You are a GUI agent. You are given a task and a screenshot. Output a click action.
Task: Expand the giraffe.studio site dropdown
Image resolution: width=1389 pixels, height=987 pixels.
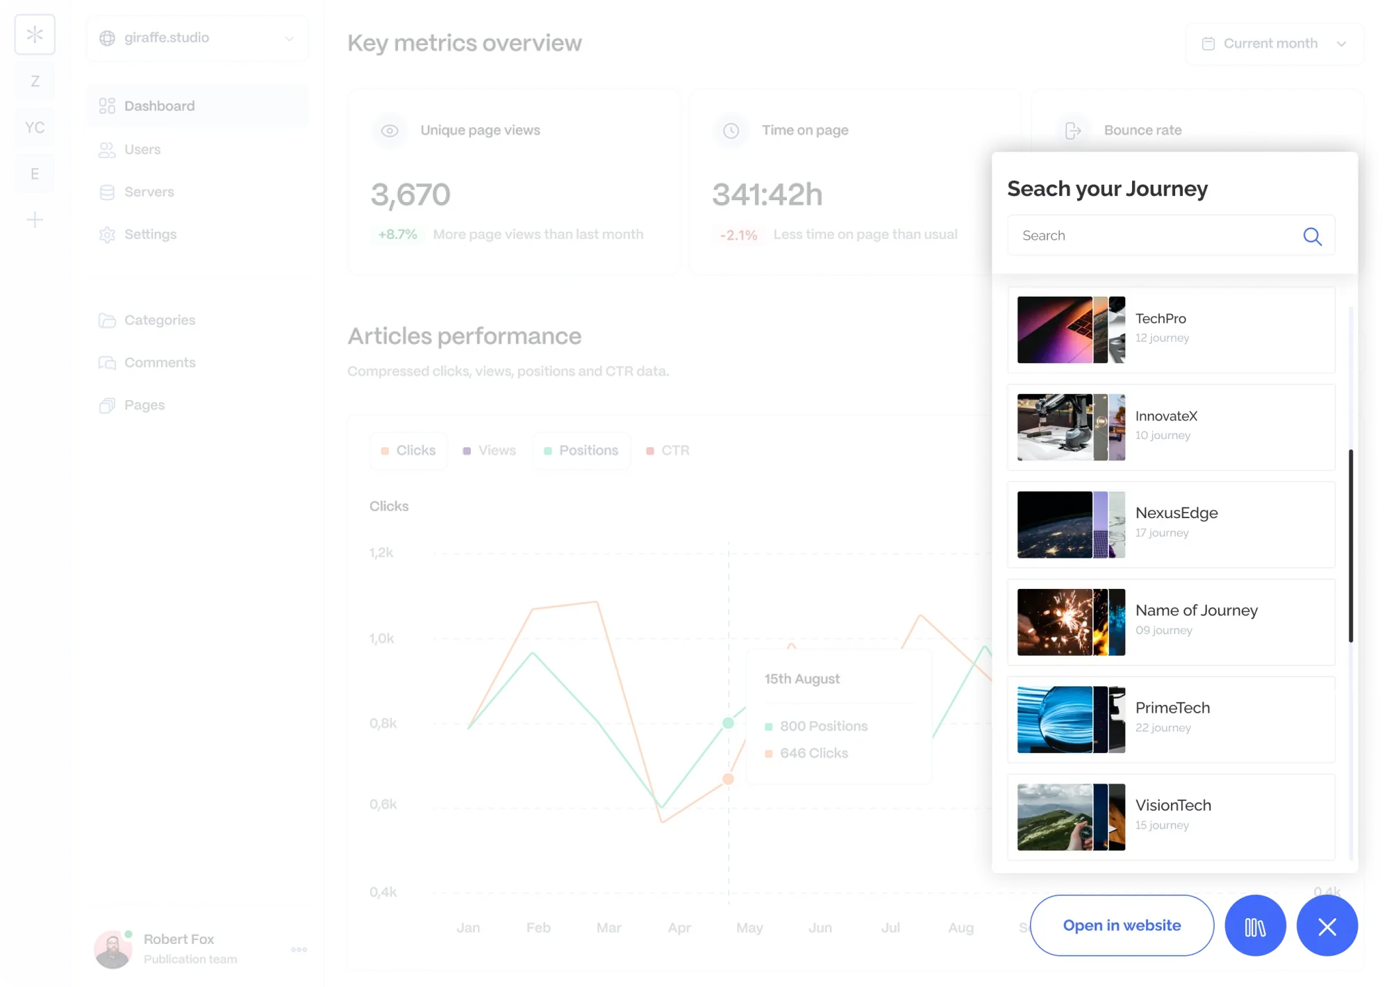pos(197,38)
